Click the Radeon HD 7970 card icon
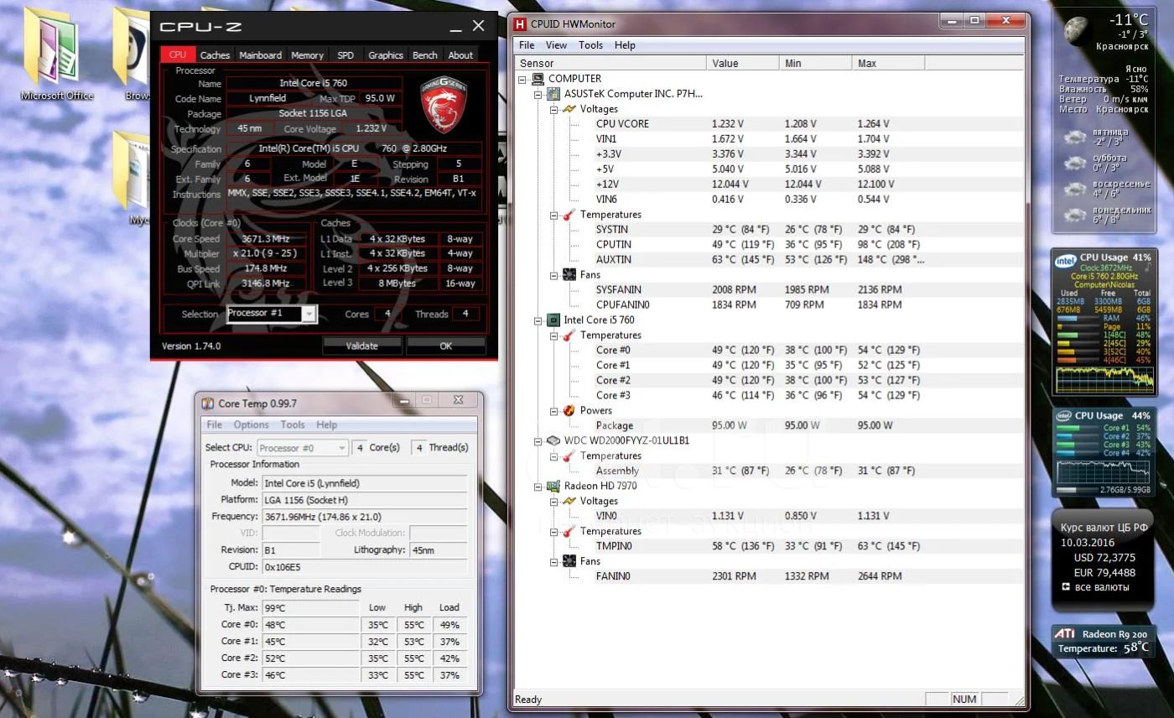 pos(553,486)
